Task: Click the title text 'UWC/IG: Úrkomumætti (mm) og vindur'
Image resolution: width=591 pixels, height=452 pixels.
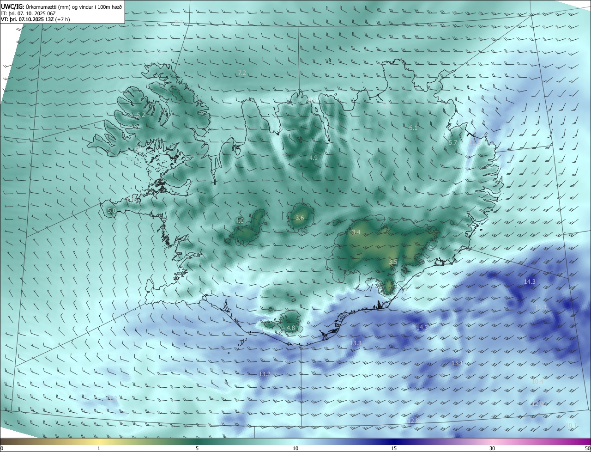Action: 48,6
